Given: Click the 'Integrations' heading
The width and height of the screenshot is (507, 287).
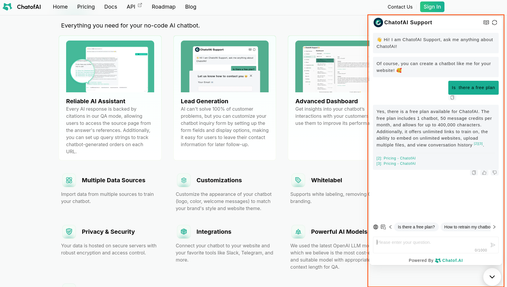Looking at the screenshot, I should click(214, 232).
